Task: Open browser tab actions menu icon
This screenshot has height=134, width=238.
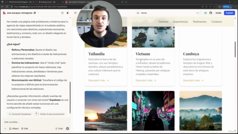Action: coord(2,2)
